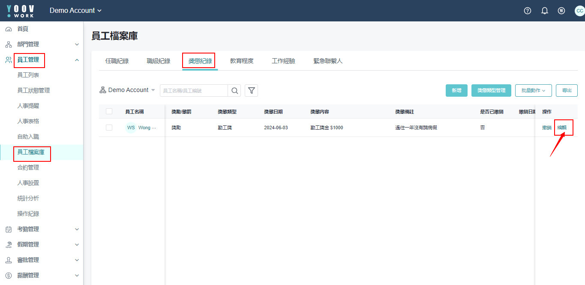Open the filter funnel icon

pyautogui.click(x=252, y=91)
